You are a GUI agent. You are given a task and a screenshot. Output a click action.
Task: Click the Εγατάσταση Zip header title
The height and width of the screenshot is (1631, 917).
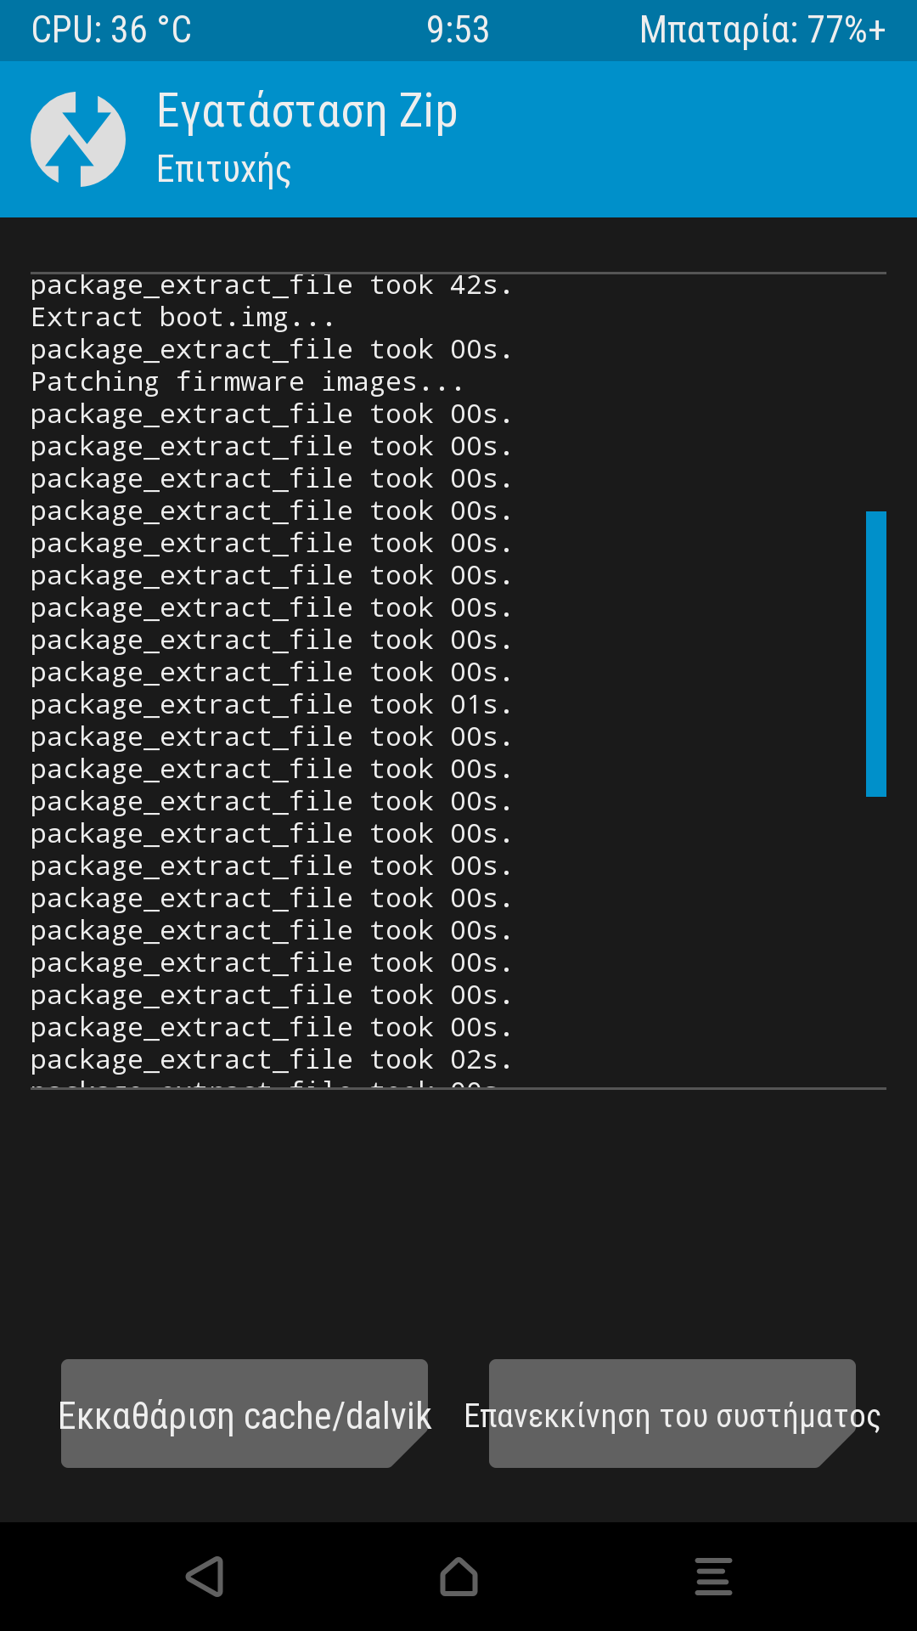click(307, 112)
